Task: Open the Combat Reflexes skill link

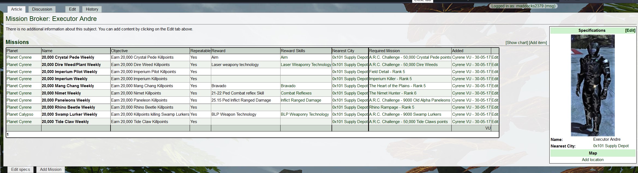Action: point(296,93)
